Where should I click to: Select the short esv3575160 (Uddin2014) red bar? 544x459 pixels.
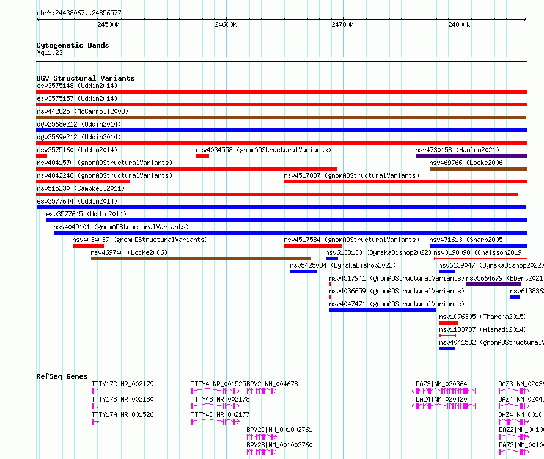point(42,156)
